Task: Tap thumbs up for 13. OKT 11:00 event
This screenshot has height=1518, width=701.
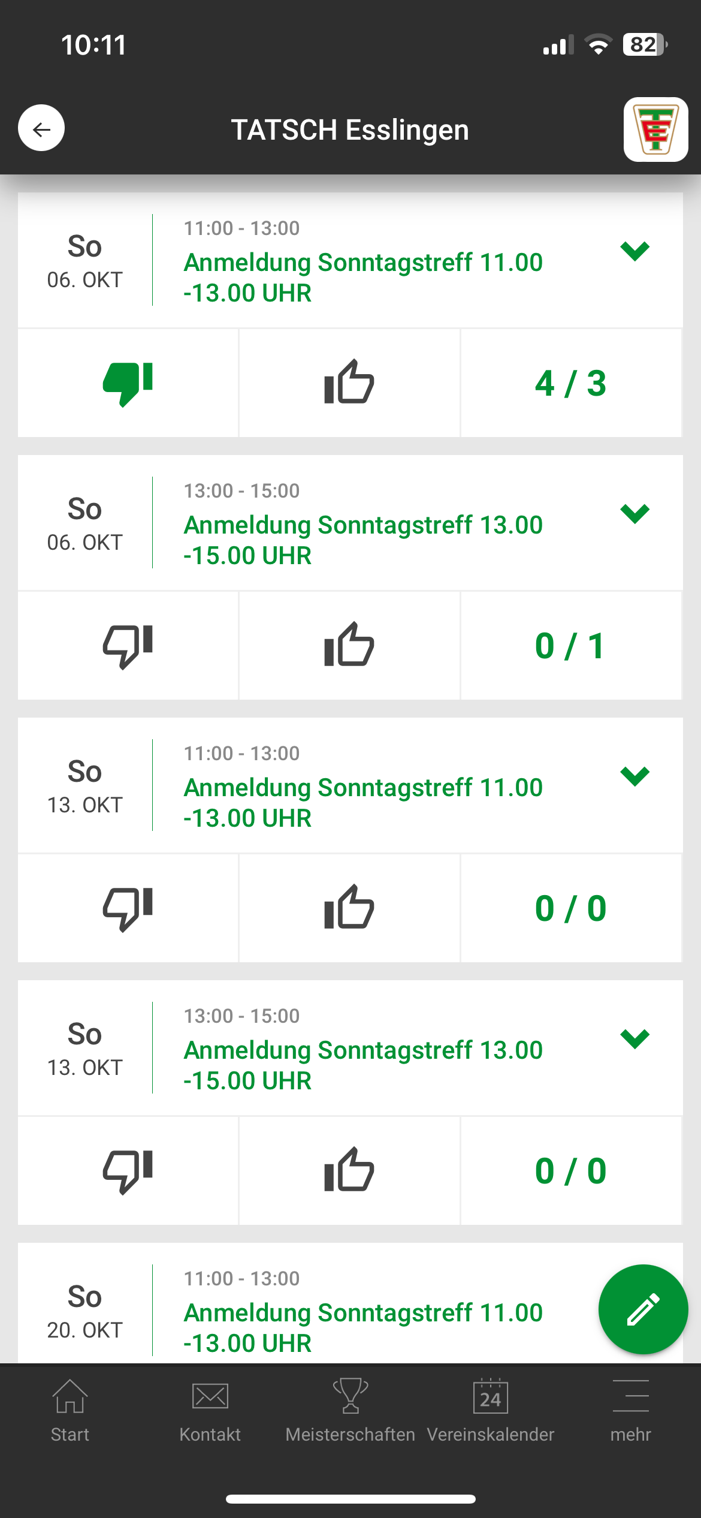Action: (x=349, y=908)
